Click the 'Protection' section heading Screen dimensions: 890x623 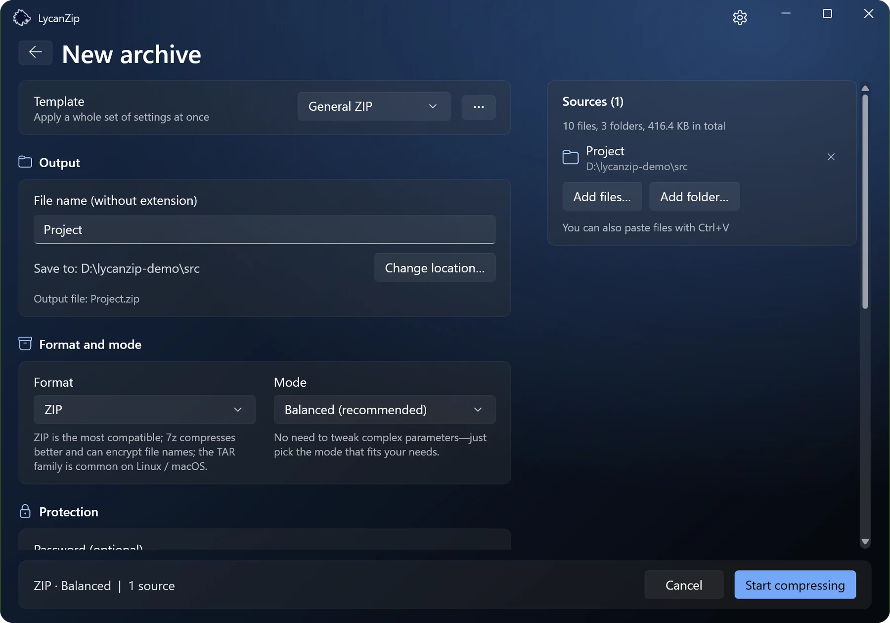tap(69, 512)
